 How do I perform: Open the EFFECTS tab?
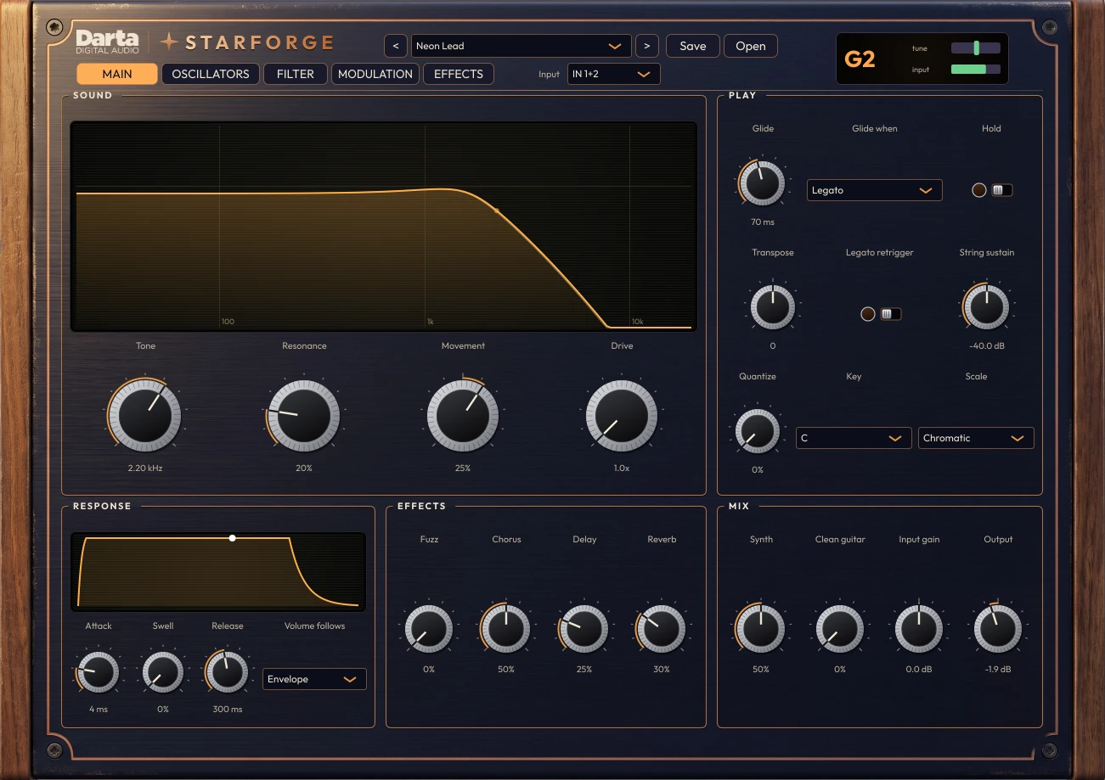point(459,74)
